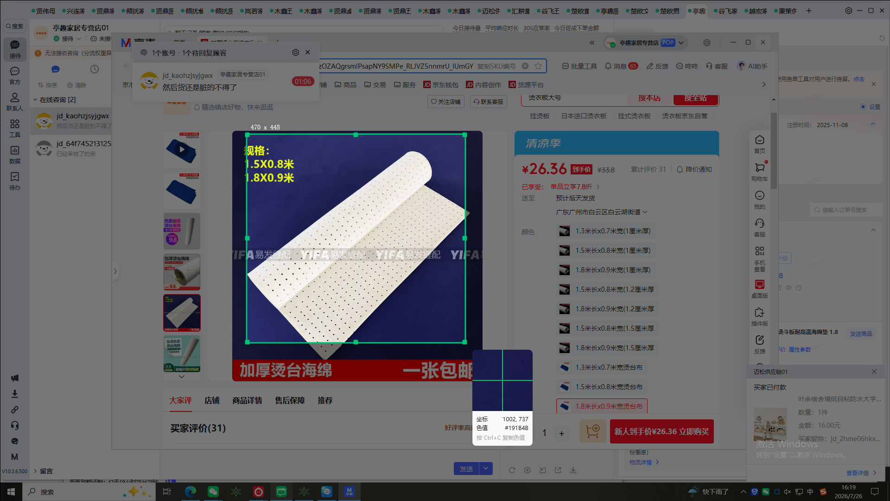Open 咚咚 in the browser toolbar
Viewport: 890px width, 501px height.
point(687,66)
